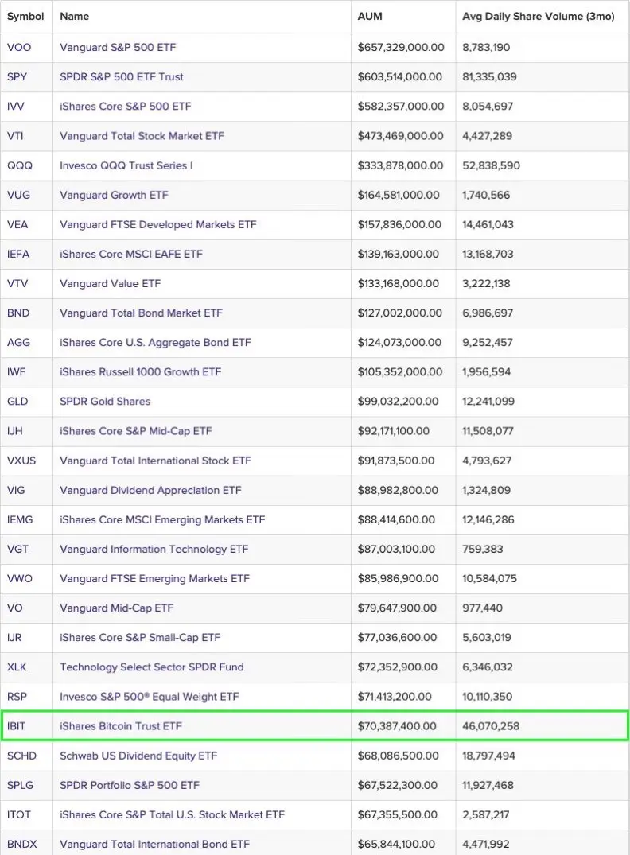Viewport: 630px width, 855px height.
Task: Click the VEA ticker symbol
Action: point(17,224)
